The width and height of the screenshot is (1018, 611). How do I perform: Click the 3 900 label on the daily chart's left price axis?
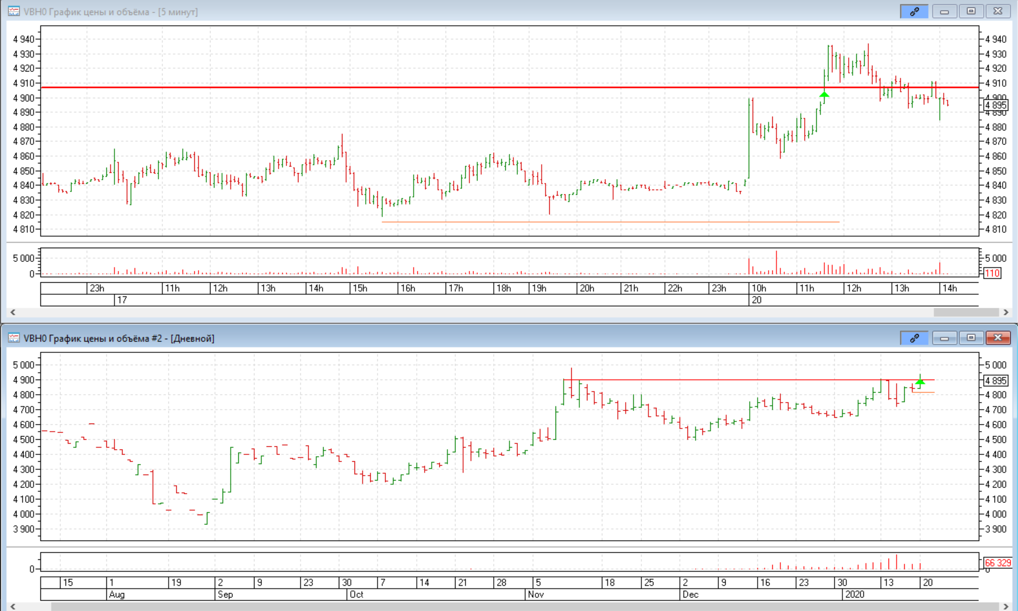pos(24,529)
